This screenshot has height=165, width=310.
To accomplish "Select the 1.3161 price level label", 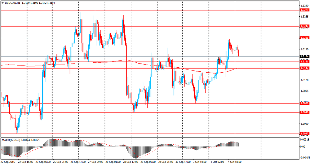I will click(x=304, y=61).
